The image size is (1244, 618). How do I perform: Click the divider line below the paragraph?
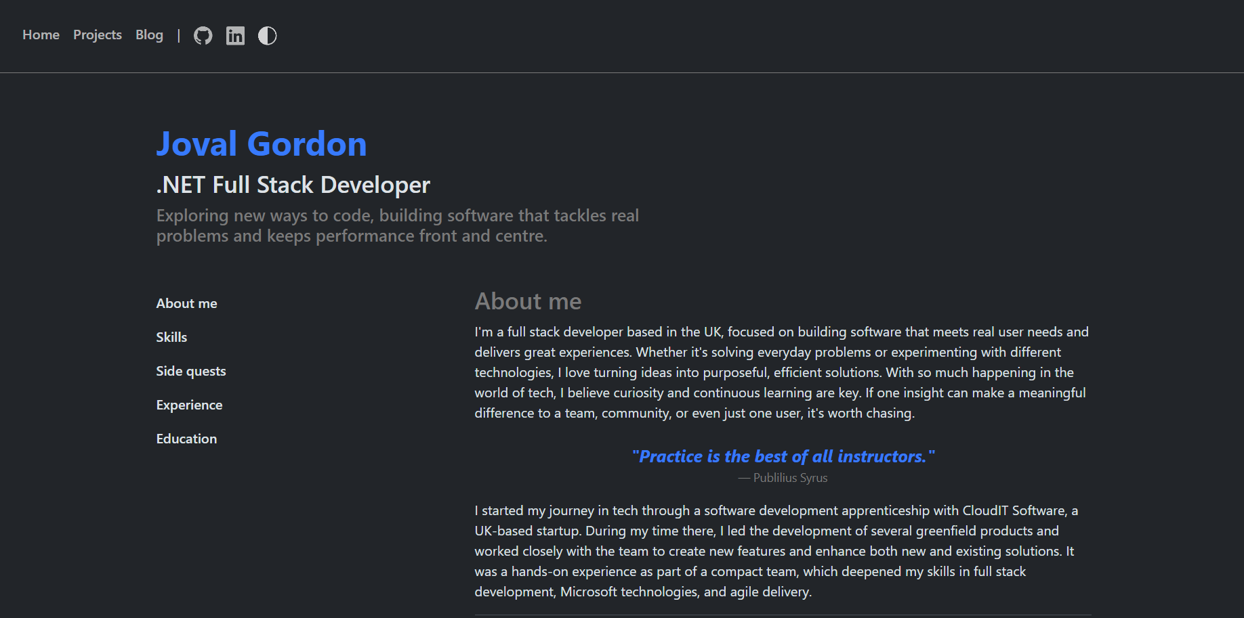pyautogui.click(x=783, y=615)
